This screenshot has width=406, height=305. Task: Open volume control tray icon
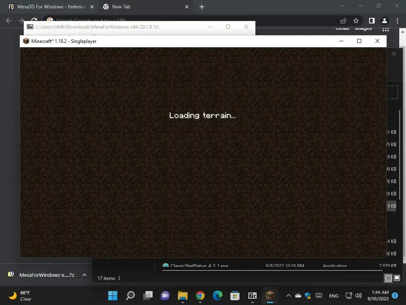pyautogui.click(x=358, y=295)
